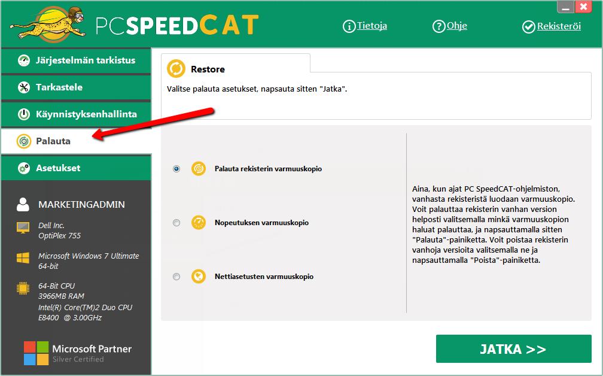
Task: Click the label Palauta rekisterin varmuuskopio
Action: point(268,169)
